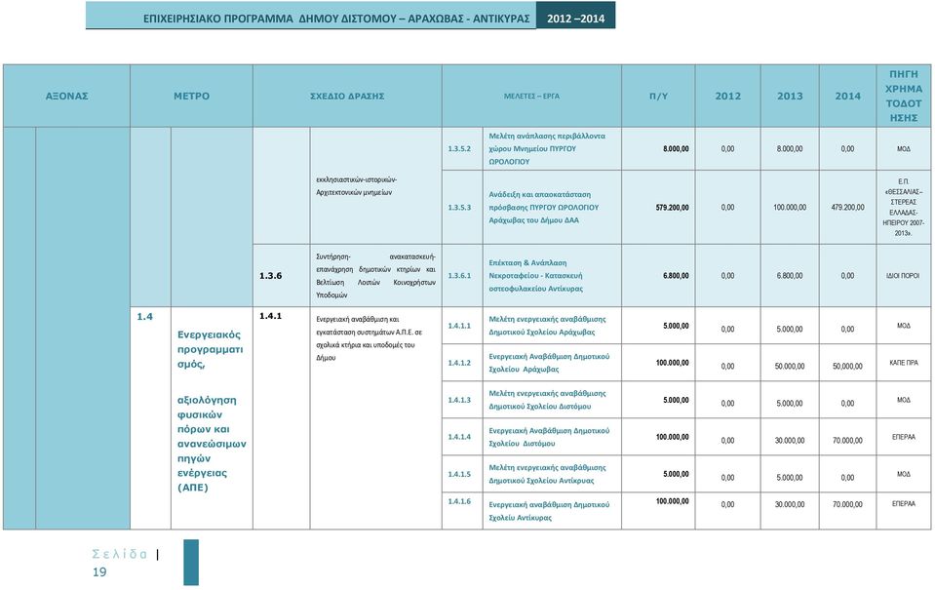The width and height of the screenshot is (935, 590).
Task: Click Ενεργειακή Αναβάθμιση Δημοτικού Σχολείου Διστόμου
Action: tap(549, 437)
